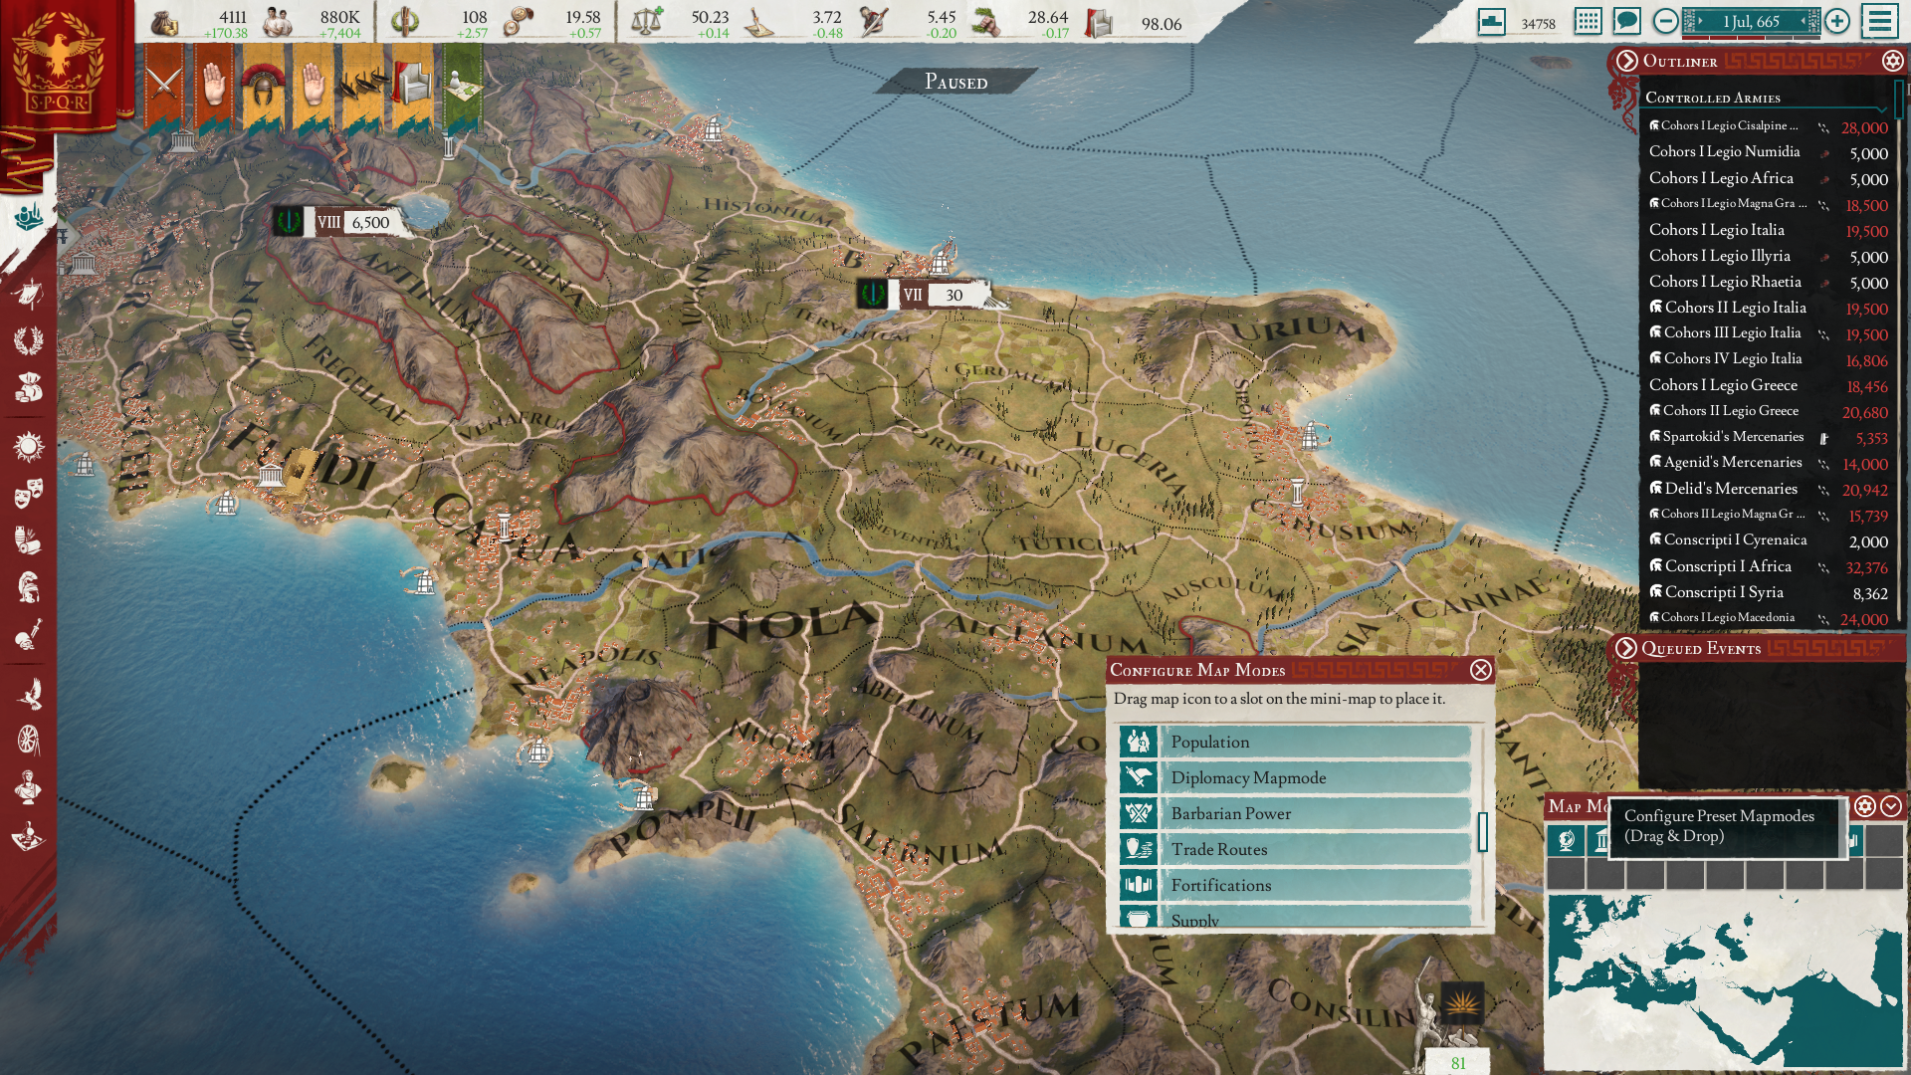Click the treasury gold bag icon
Screen dimensions: 1911x1075
(165, 22)
